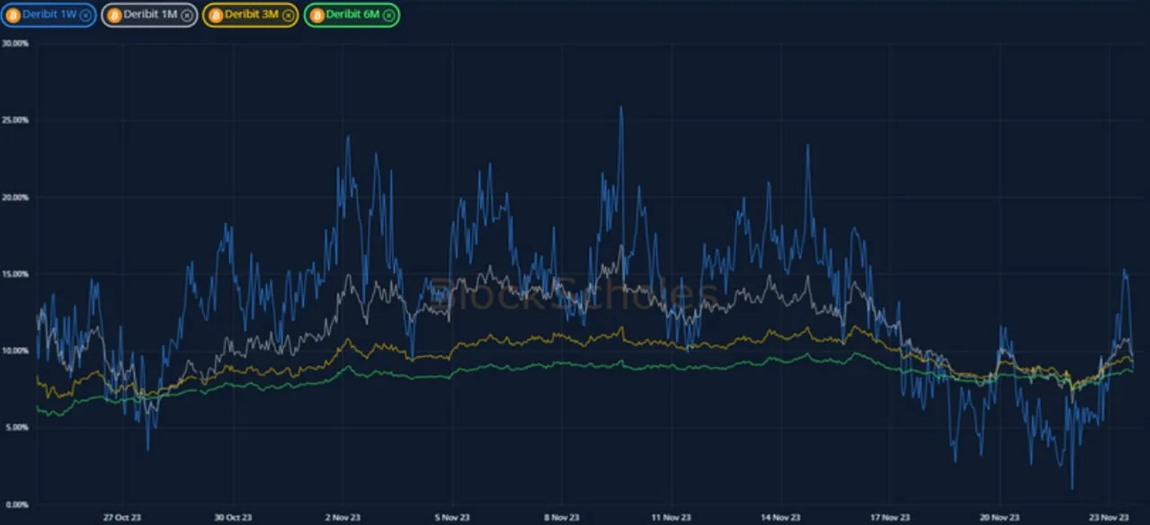Click the Bitcoin icon in Deribit 3M chip
The image size is (1150, 525).
coord(215,15)
